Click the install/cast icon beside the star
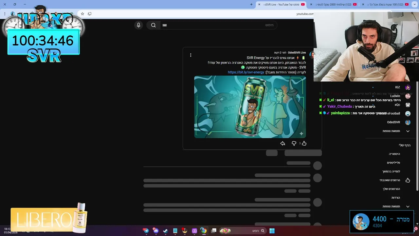 (89, 14)
